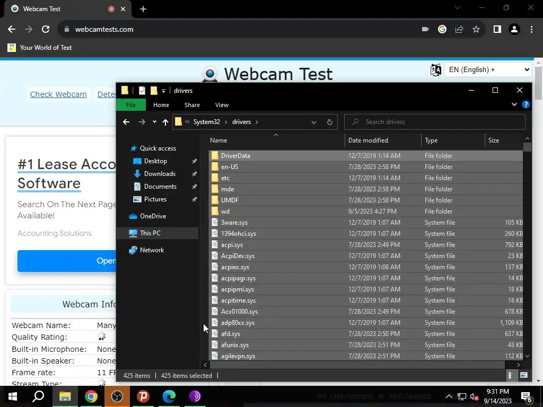
Task: Click the camera permission icon in address bar
Action: click(425, 30)
